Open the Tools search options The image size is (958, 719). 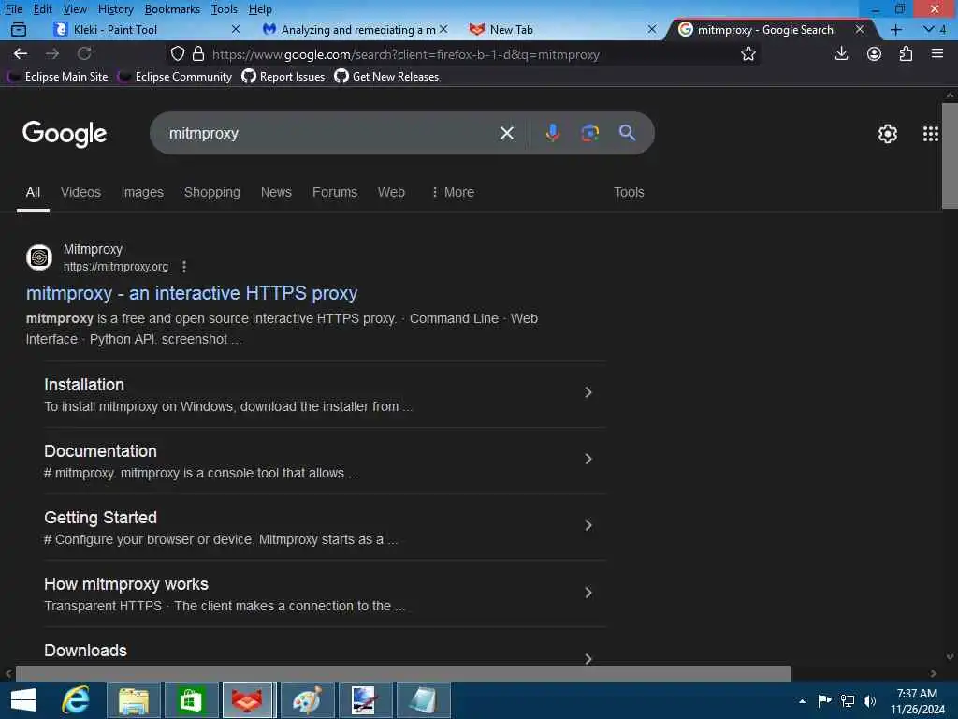click(x=629, y=192)
